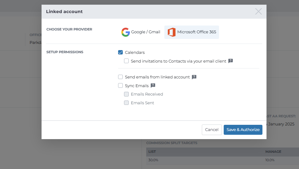Open help icon beside Send invitations
Screen dimensions: 299x169
point(231,61)
